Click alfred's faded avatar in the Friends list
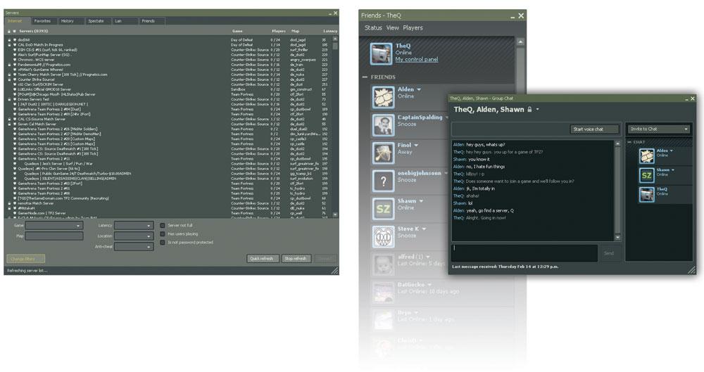The height and width of the screenshot is (372, 704). [x=383, y=264]
